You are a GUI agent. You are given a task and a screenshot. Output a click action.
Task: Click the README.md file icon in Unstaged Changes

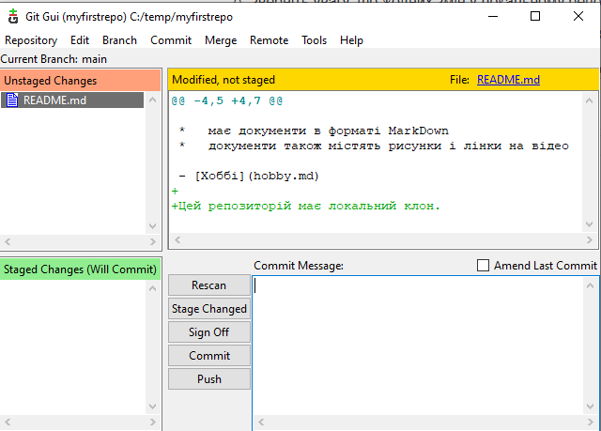pos(12,100)
